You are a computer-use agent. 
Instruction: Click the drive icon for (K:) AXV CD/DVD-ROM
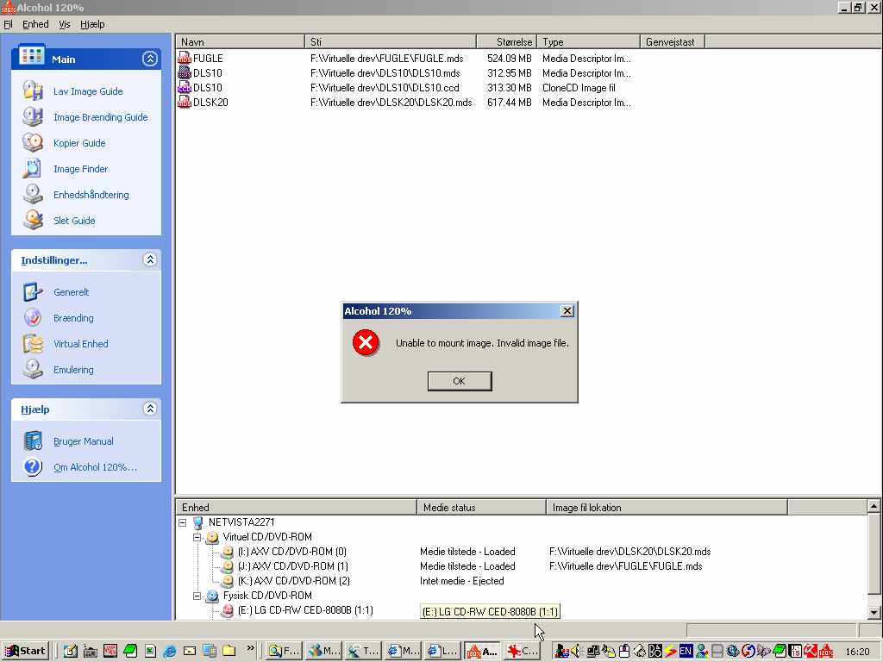tap(228, 581)
